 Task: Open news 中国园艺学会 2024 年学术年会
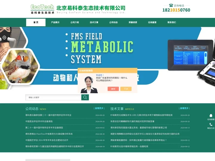(x=47, y=140)
